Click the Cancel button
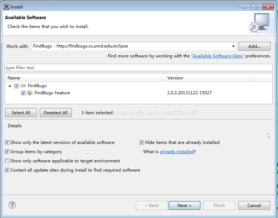This screenshot has width=278, height=218. (254, 206)
